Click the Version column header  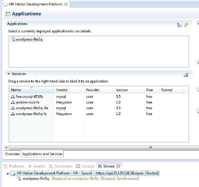[129, 90]
